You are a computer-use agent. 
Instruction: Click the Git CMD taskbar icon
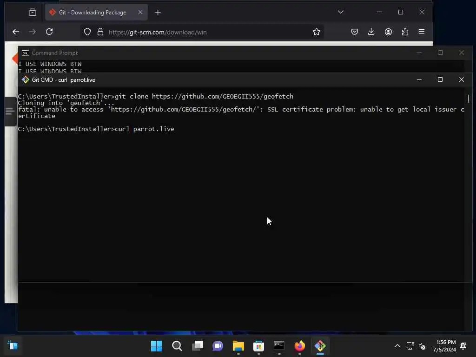[x=320, y=346]
